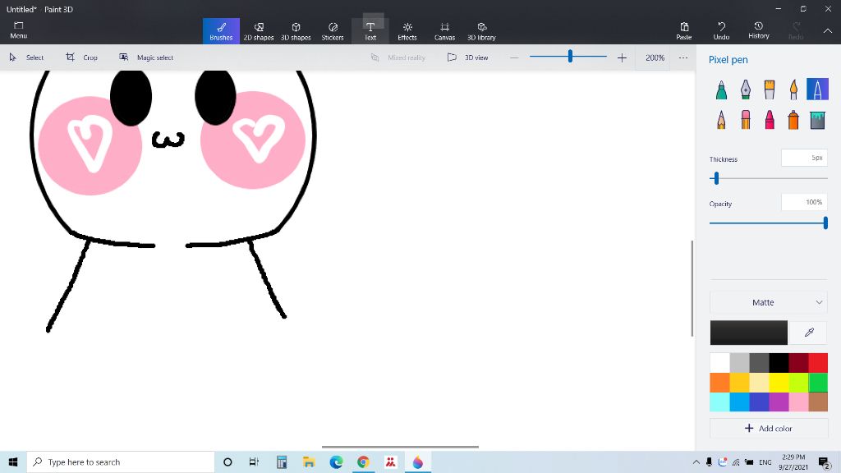This screenshot has width=841, height=473.
Task: Choose the red color swatch
Action: point(818,363)
